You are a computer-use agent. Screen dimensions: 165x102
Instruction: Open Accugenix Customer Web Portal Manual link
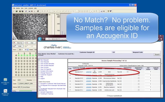(x=53, y=84)
